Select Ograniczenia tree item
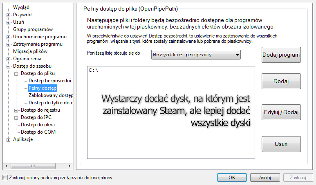 pos(27,59)
